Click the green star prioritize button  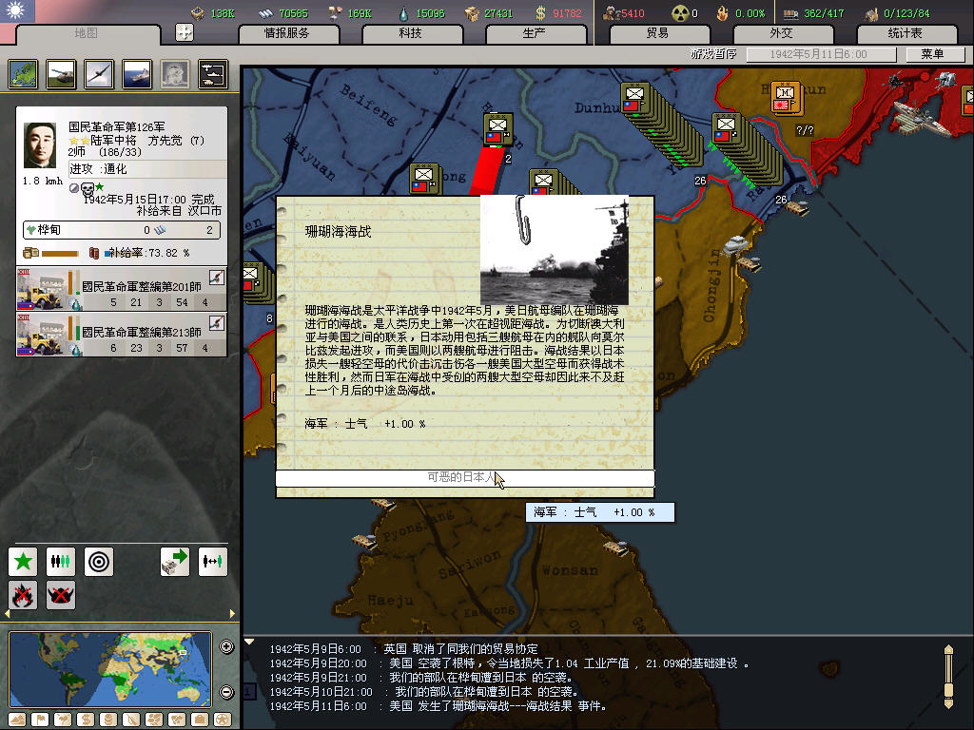pos(23,562)
